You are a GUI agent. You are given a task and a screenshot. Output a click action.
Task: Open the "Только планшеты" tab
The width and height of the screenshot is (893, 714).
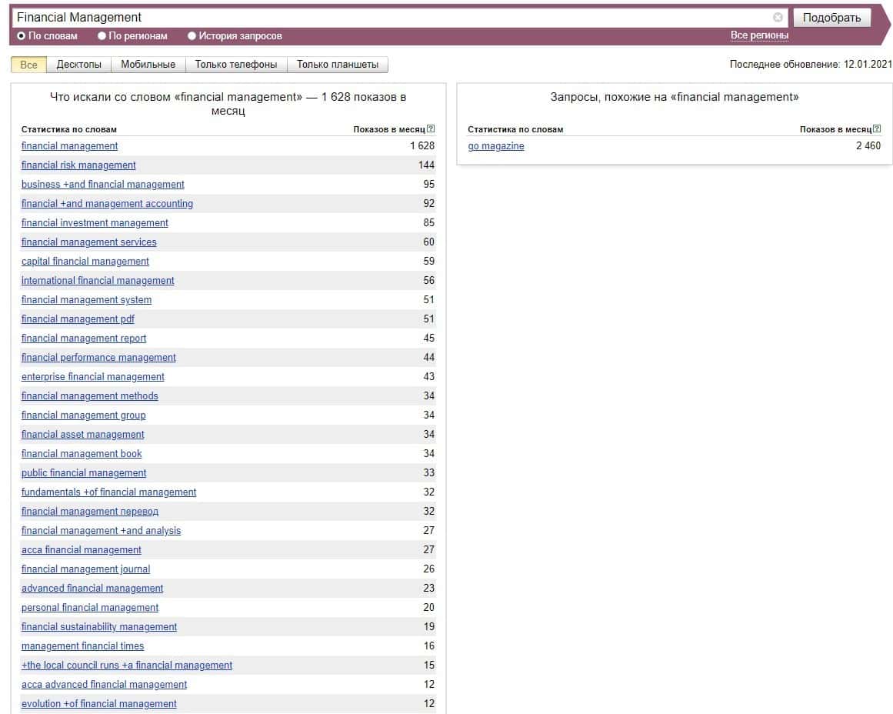(x=337, y=65)
